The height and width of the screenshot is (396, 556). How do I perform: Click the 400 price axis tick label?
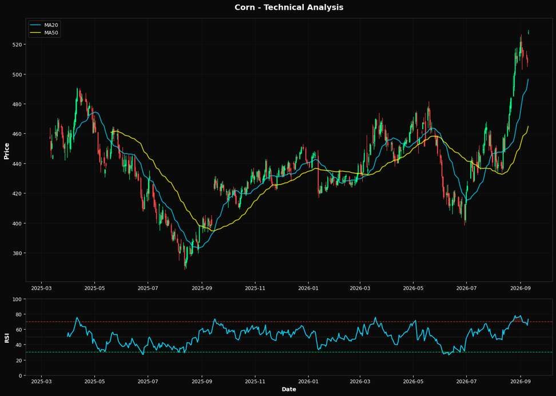pos(18,224)
